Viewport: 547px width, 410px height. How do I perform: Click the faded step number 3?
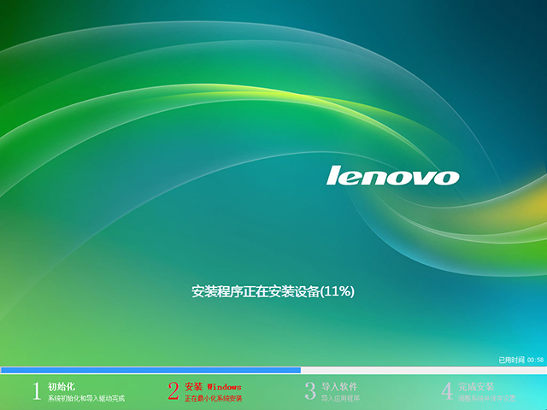[x=310, y=391]
